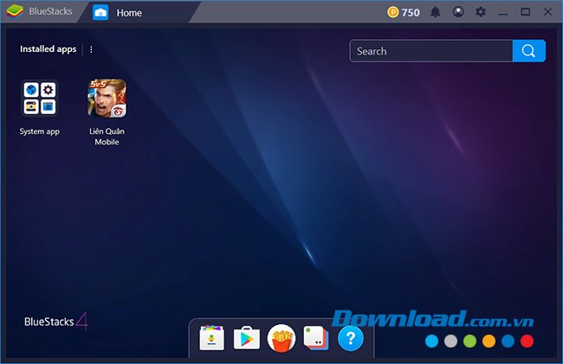Click the blue search magnifier button

pyautogui.click(x=529, y=51)
